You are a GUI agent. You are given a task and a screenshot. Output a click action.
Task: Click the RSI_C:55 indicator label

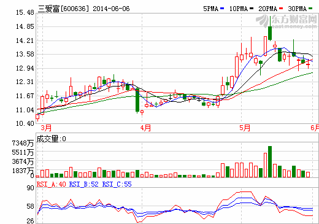(x=117, y=184)
